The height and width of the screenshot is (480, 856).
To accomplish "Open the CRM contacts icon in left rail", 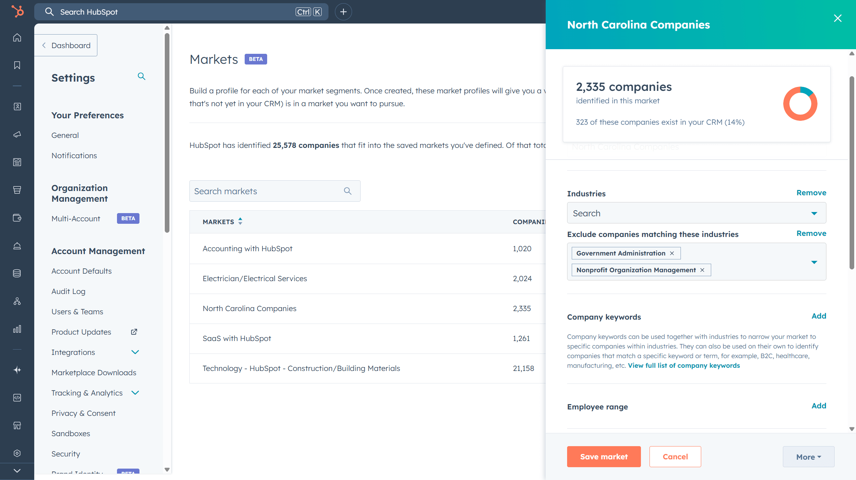I will pyautogui.click(x=17, y=107).
